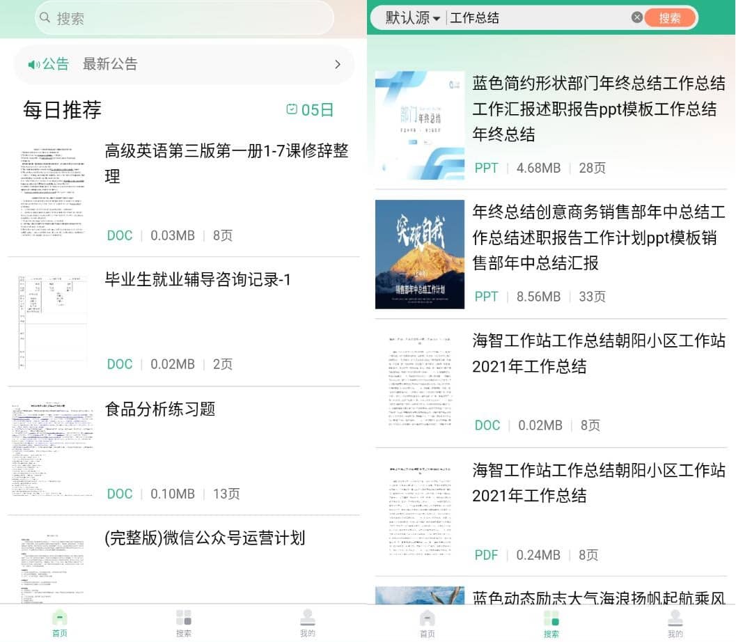Open 首页 tab in left bottom bar
This screenshot has width=736, height=642.
pos(60,623)
